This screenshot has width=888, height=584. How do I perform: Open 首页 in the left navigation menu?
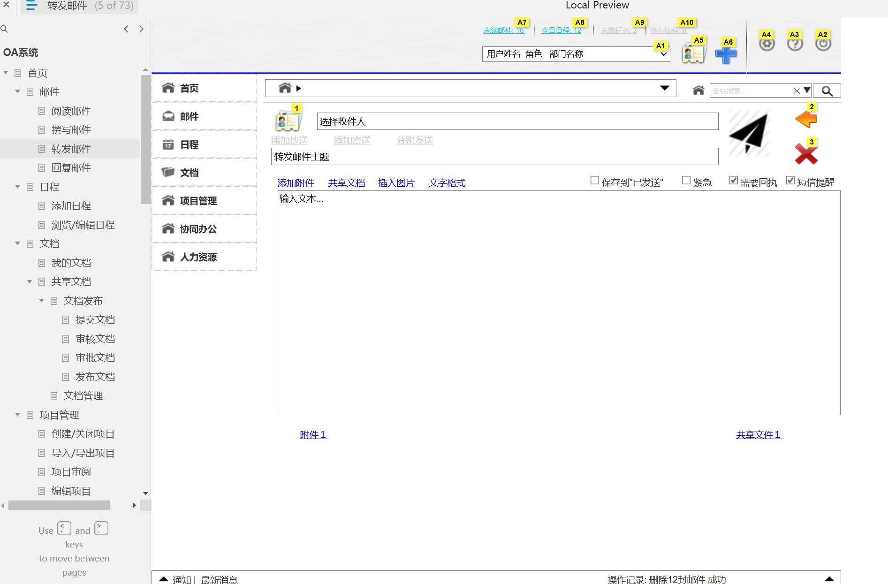[204, 88]
